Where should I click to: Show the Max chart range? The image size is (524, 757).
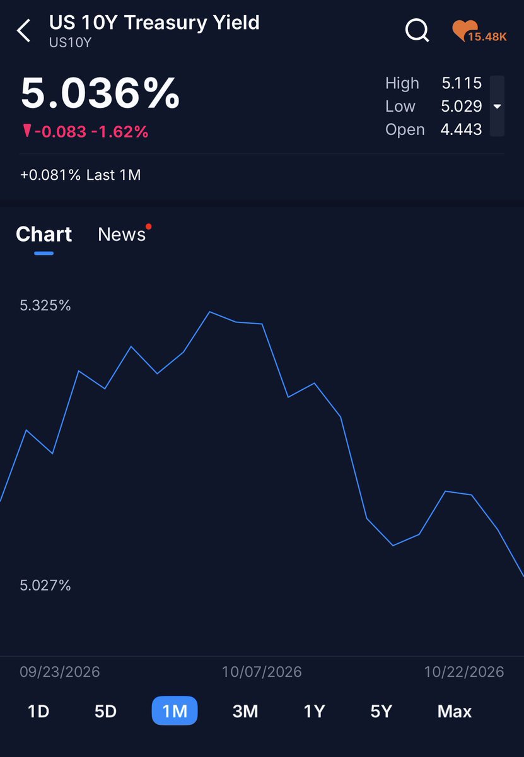[x=455, y=711]
